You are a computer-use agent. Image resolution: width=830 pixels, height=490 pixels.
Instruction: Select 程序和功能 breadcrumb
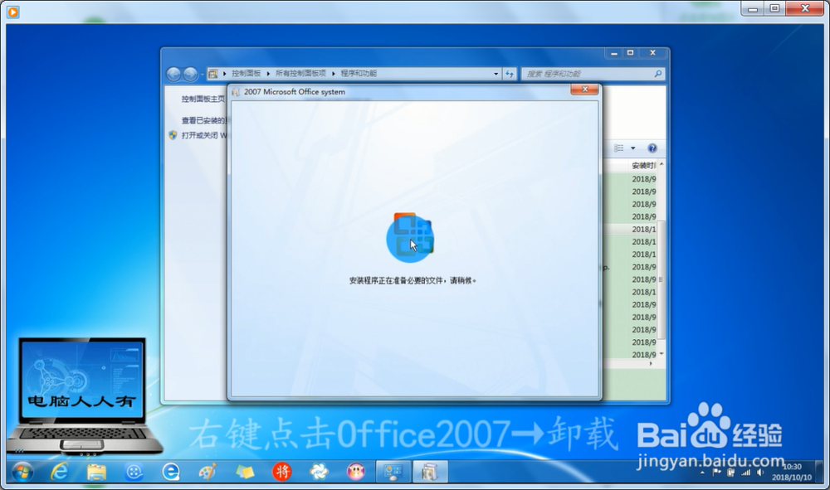tap(359, 74)
